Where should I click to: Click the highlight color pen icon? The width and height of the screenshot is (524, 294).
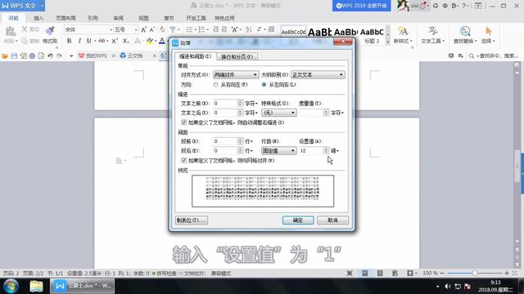pyautogui.click(x=149, y=41)
